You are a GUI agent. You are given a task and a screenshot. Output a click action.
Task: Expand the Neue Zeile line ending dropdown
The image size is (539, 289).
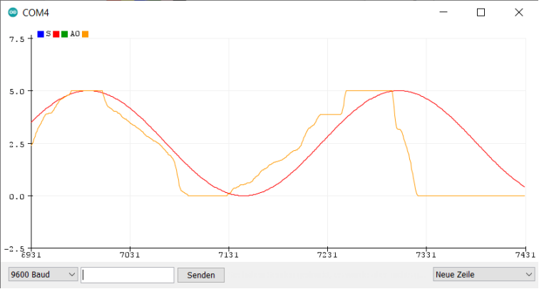tap(483, 275)
